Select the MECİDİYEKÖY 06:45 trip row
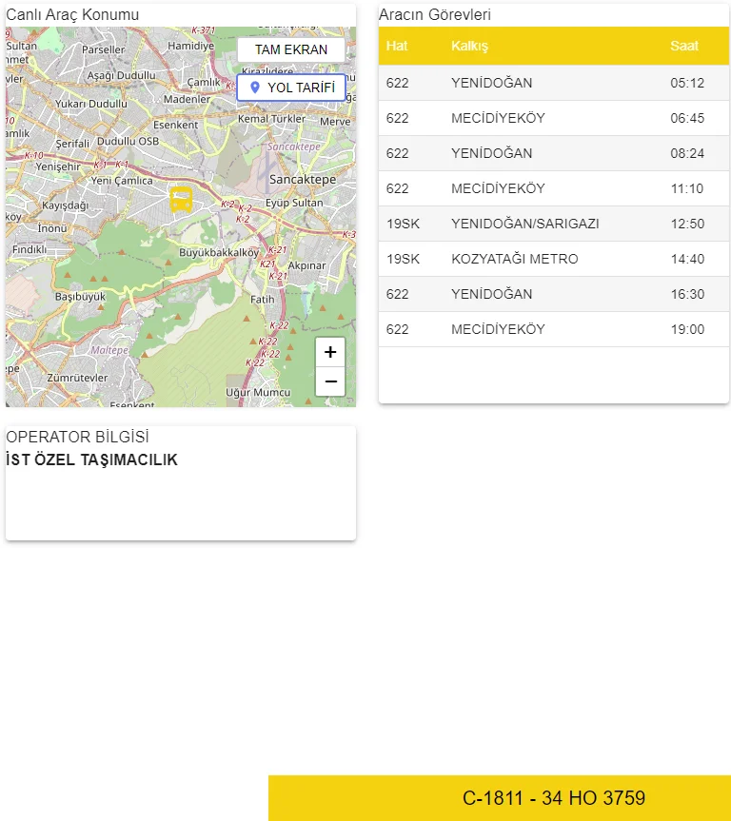 (553, 118)
